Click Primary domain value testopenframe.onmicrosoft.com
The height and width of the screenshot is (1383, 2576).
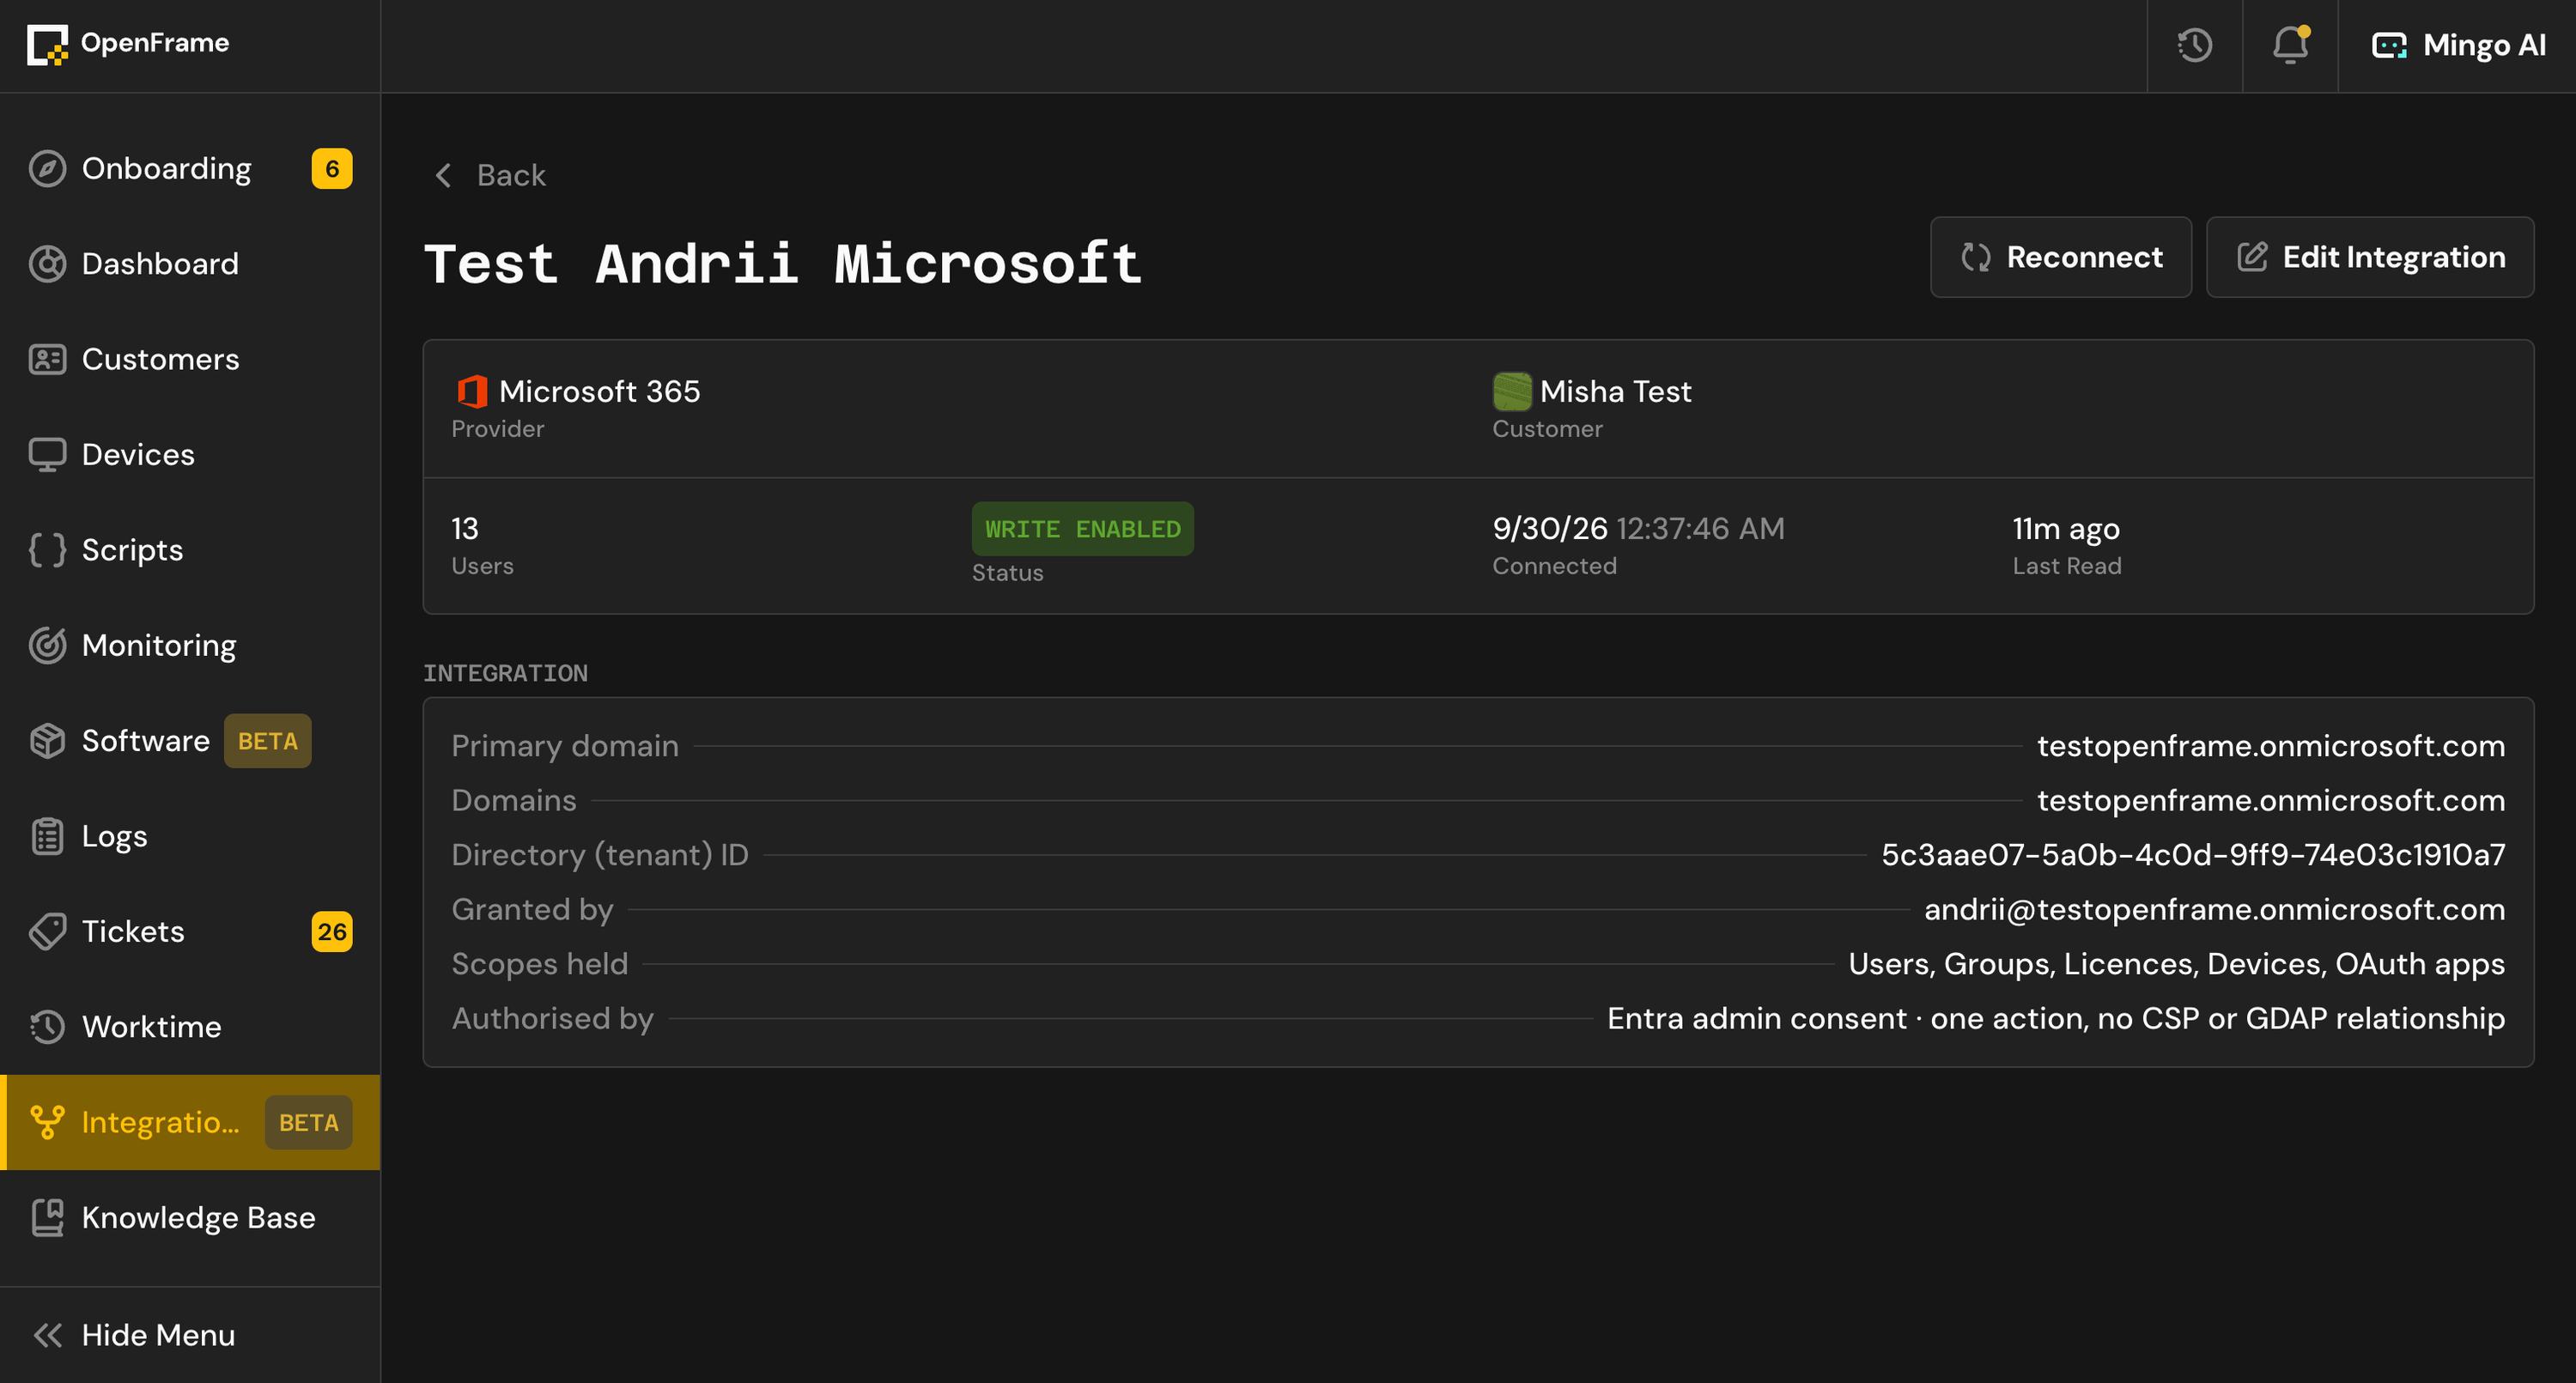pos(2271,746)
